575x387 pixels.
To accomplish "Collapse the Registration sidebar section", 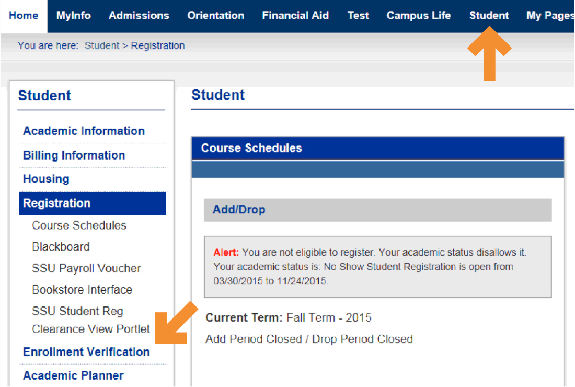I will (57, 203).
